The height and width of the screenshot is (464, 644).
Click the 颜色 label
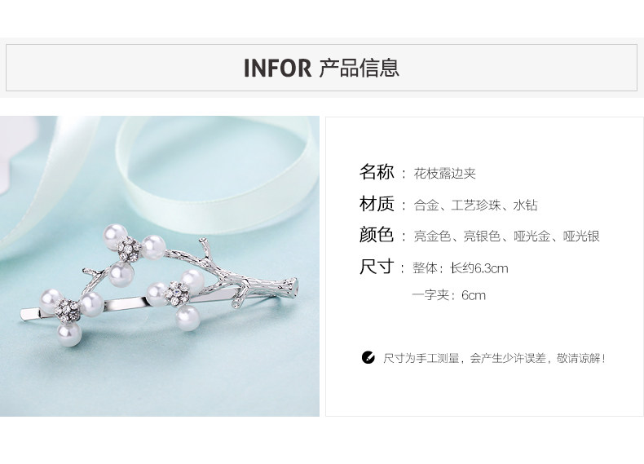[377, 235]
